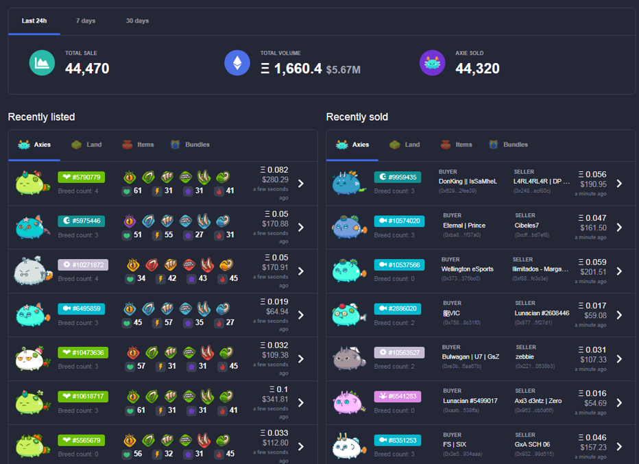The width and height of the screenshot is (639, 464).
Task: Open sale arrow for Axie #2886020
Action: coord(619,315)
